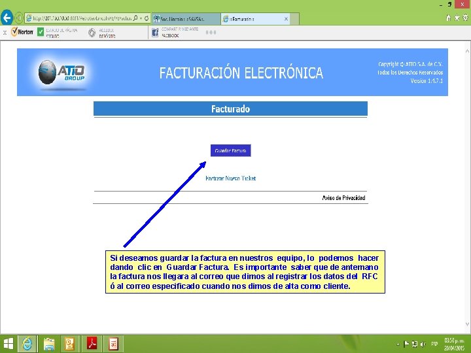
Task: Select the Facturado browser tab
Action: point(255,18)
